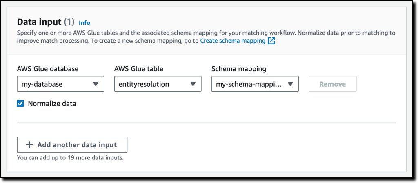Click the Schema mapping field label
This screenshot has height=183, width=418.
tap(239, 69)
